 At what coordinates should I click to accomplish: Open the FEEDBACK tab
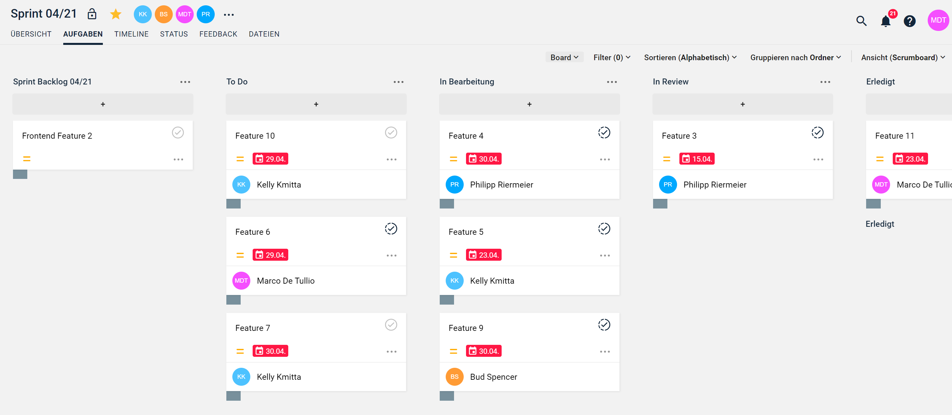(x=218, y=34)
